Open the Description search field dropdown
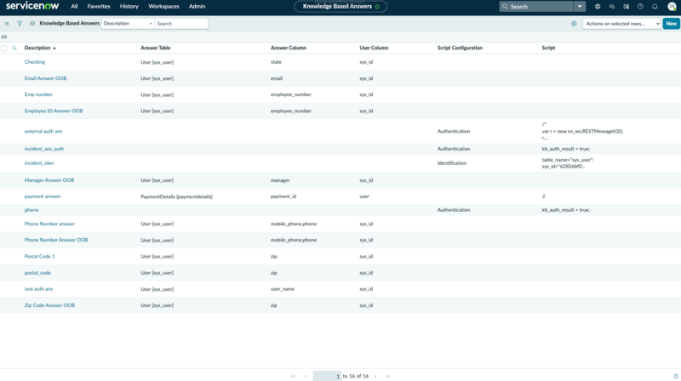Viewport: 681px width, 381px height. click(128, 24)
